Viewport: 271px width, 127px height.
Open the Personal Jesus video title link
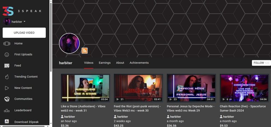click(191, 108)
